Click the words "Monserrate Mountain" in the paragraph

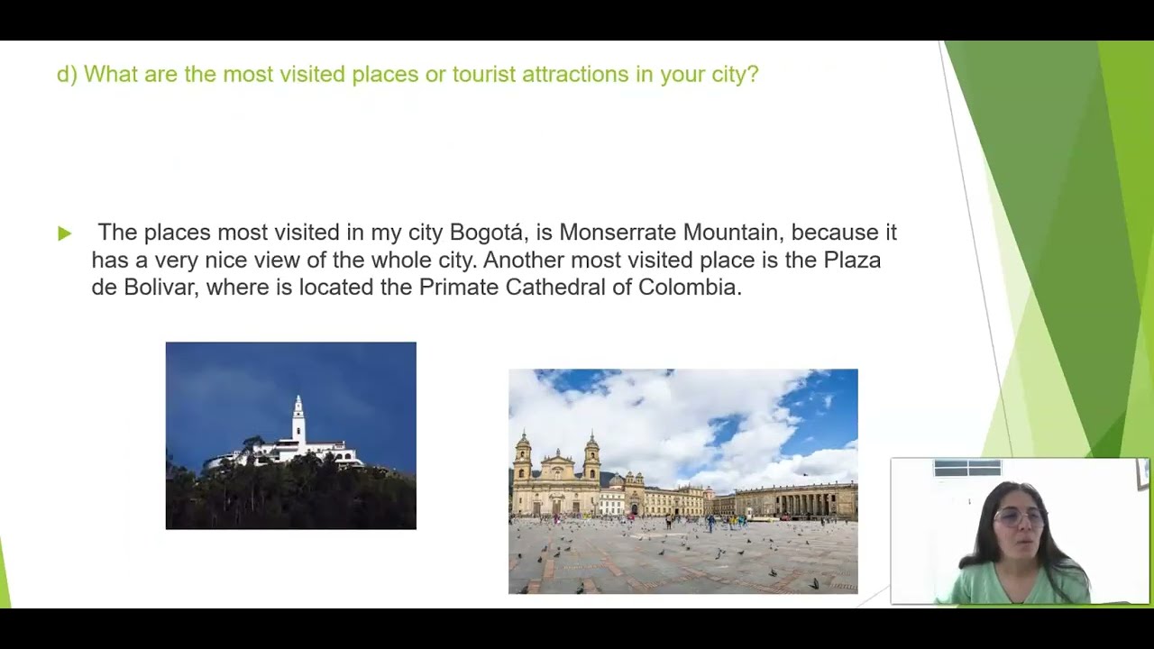(669, 233)
